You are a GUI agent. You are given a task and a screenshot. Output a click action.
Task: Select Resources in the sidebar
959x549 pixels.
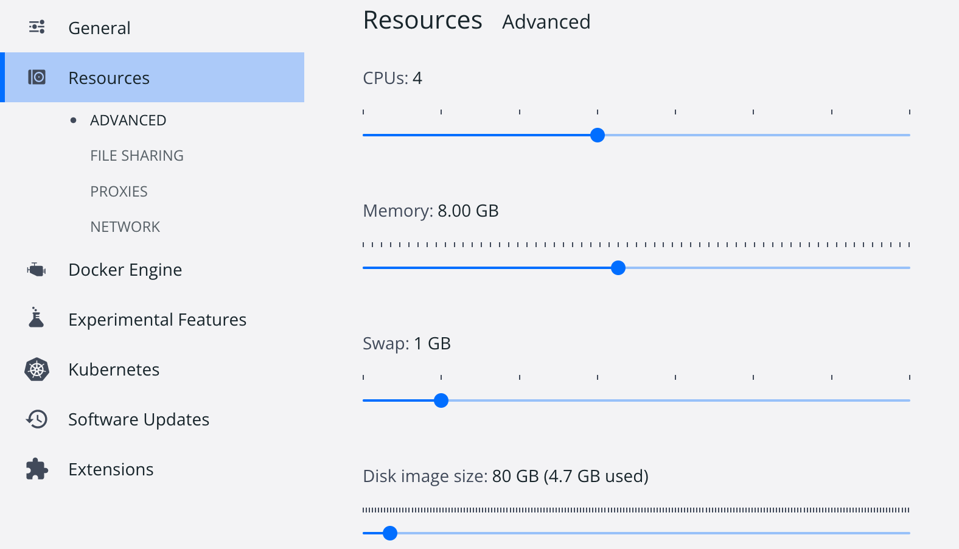[x=109, y=78]
